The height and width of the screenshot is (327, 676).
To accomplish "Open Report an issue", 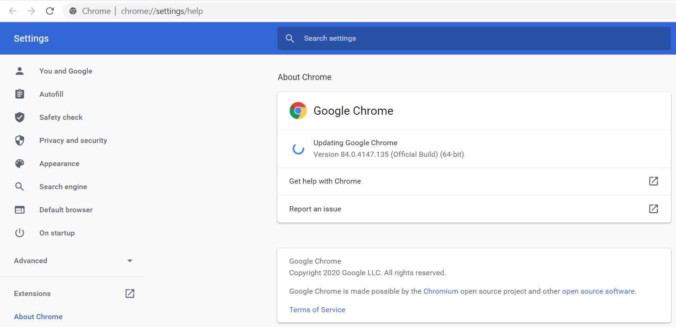I will pos(474,209).
